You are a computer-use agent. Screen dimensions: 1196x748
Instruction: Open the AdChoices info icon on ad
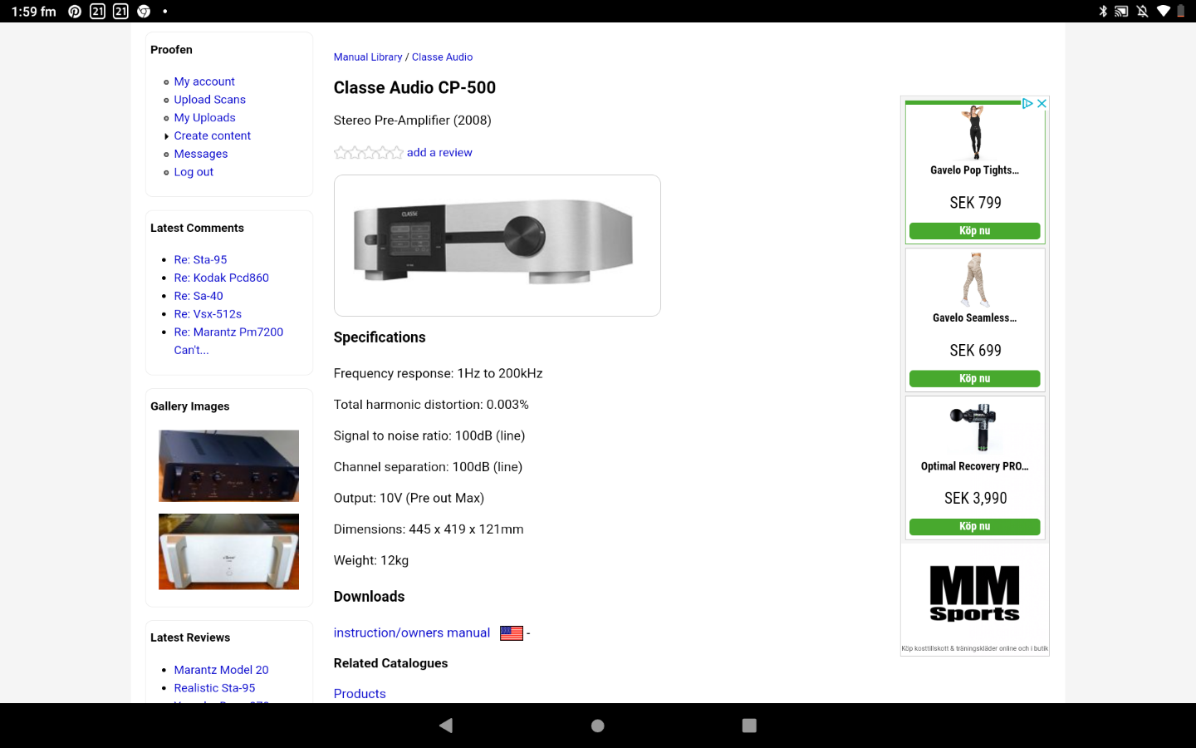[1027, 104]
